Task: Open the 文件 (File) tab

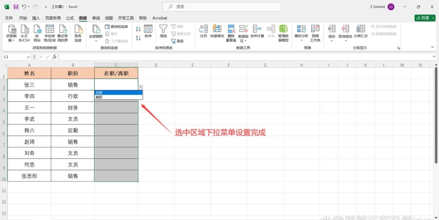Action: tap(9, 18)
